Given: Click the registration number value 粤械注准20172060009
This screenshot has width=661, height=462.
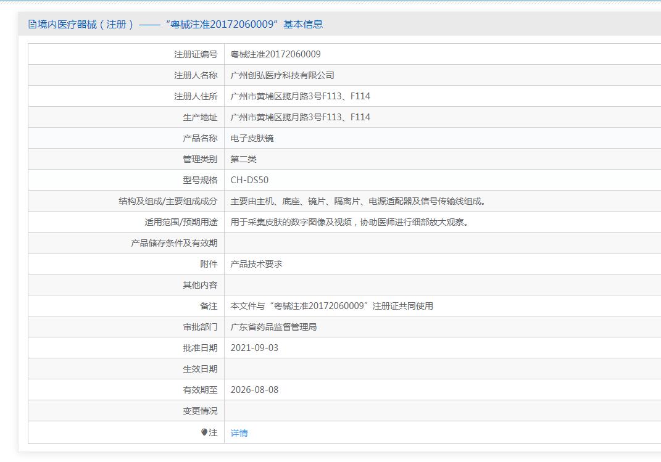Looking at the screenshot, I should [x=275, y=54].
